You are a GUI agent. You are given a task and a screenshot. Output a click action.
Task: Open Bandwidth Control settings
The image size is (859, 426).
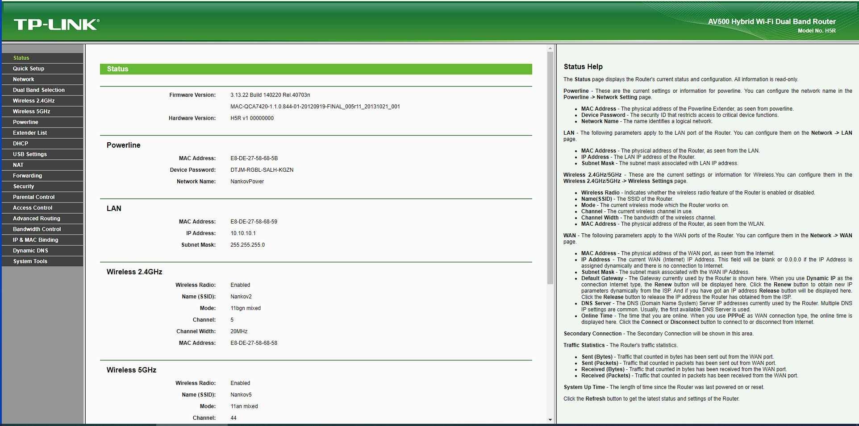(42, 229)
